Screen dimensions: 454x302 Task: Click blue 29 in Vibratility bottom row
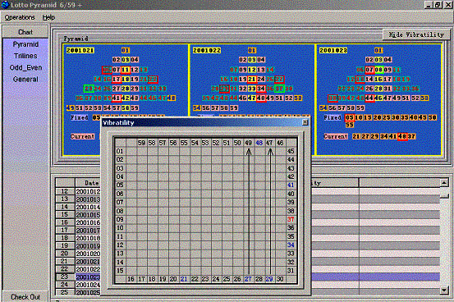269,279
